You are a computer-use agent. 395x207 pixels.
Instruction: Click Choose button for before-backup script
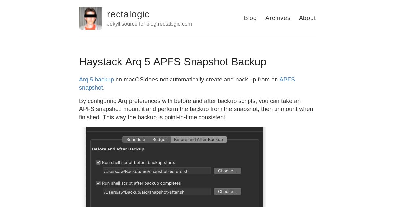coord(227,171)
